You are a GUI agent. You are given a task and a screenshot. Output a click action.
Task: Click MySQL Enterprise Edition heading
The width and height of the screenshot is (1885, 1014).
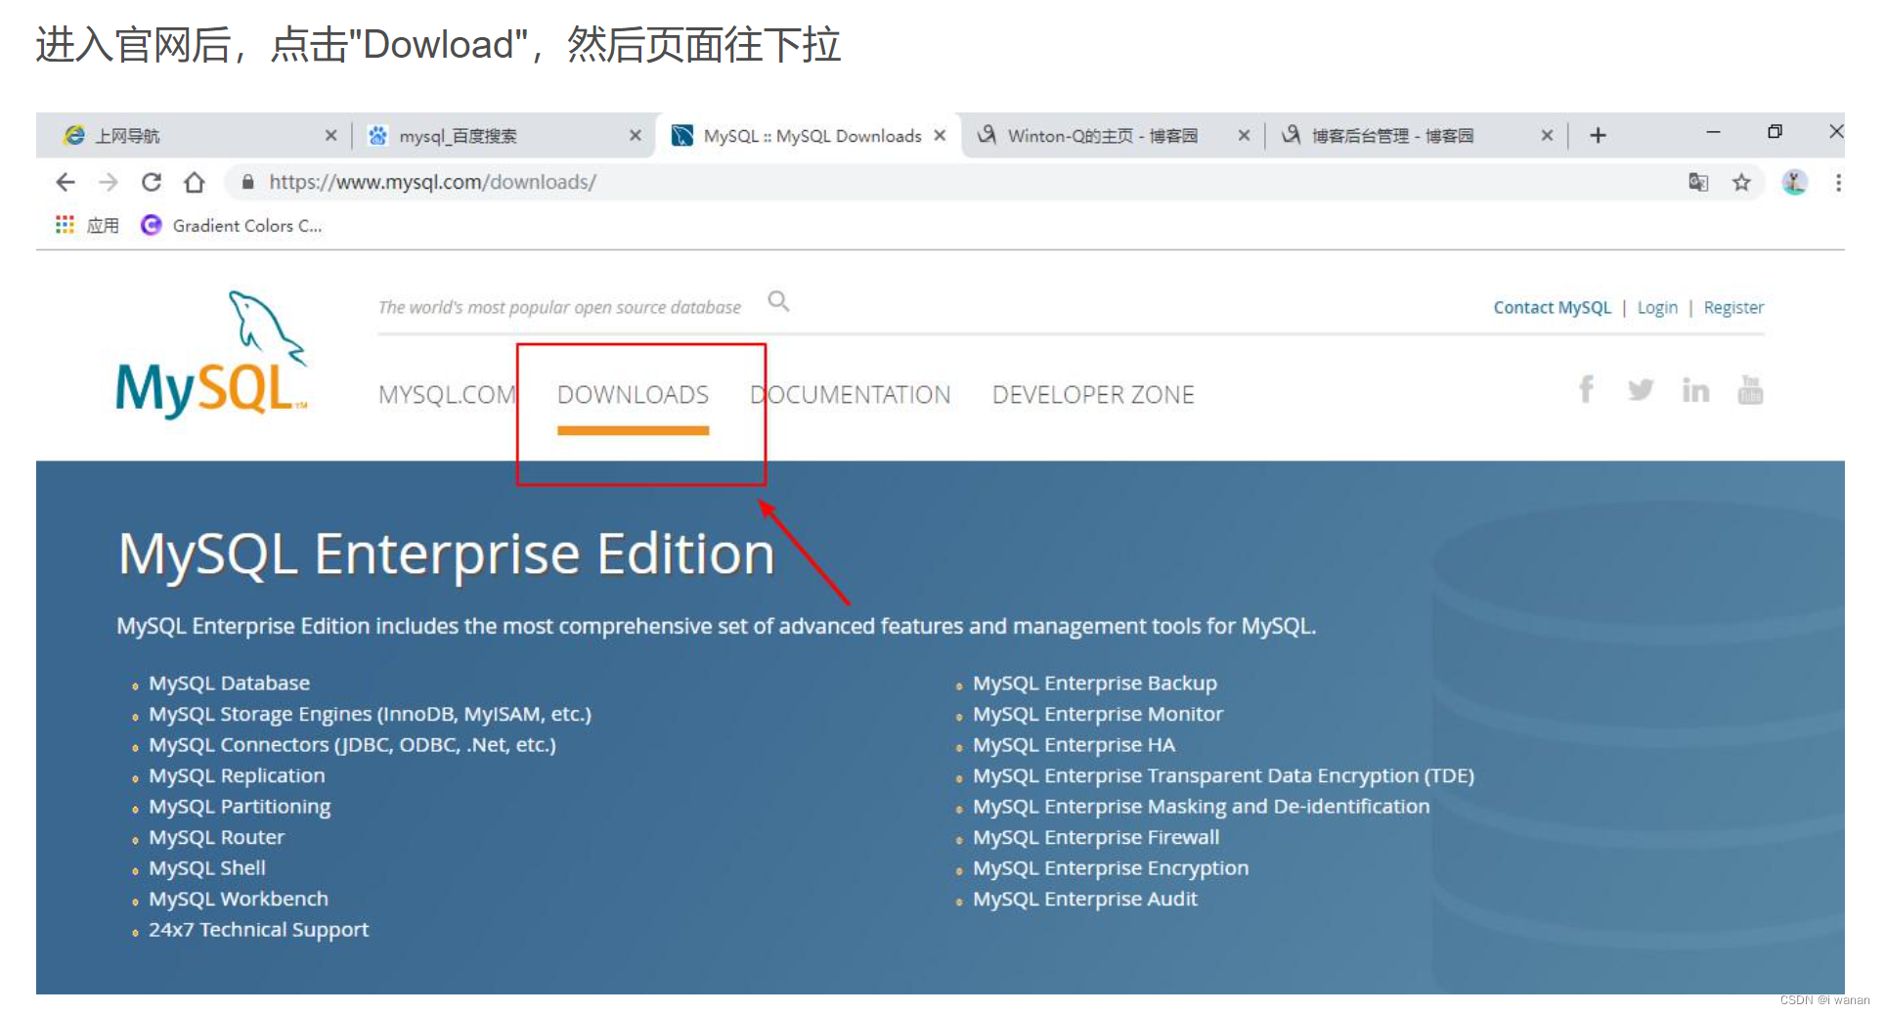(447, 554)
